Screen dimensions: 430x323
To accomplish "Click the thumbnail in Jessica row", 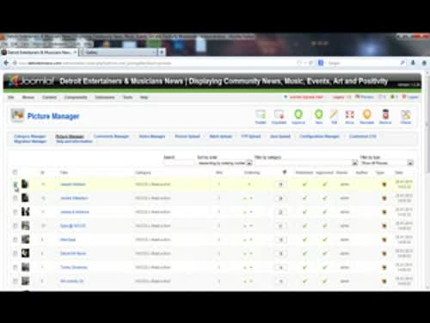I will (25, 198).
